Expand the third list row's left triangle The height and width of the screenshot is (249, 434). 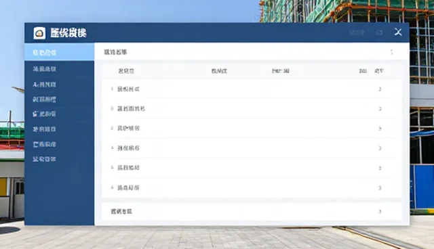pos(112,128)
